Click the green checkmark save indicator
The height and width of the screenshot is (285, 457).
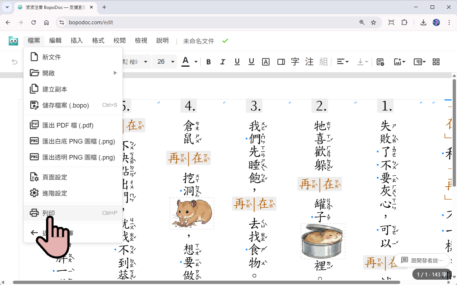pyautogui.click(x=225, y=41)
